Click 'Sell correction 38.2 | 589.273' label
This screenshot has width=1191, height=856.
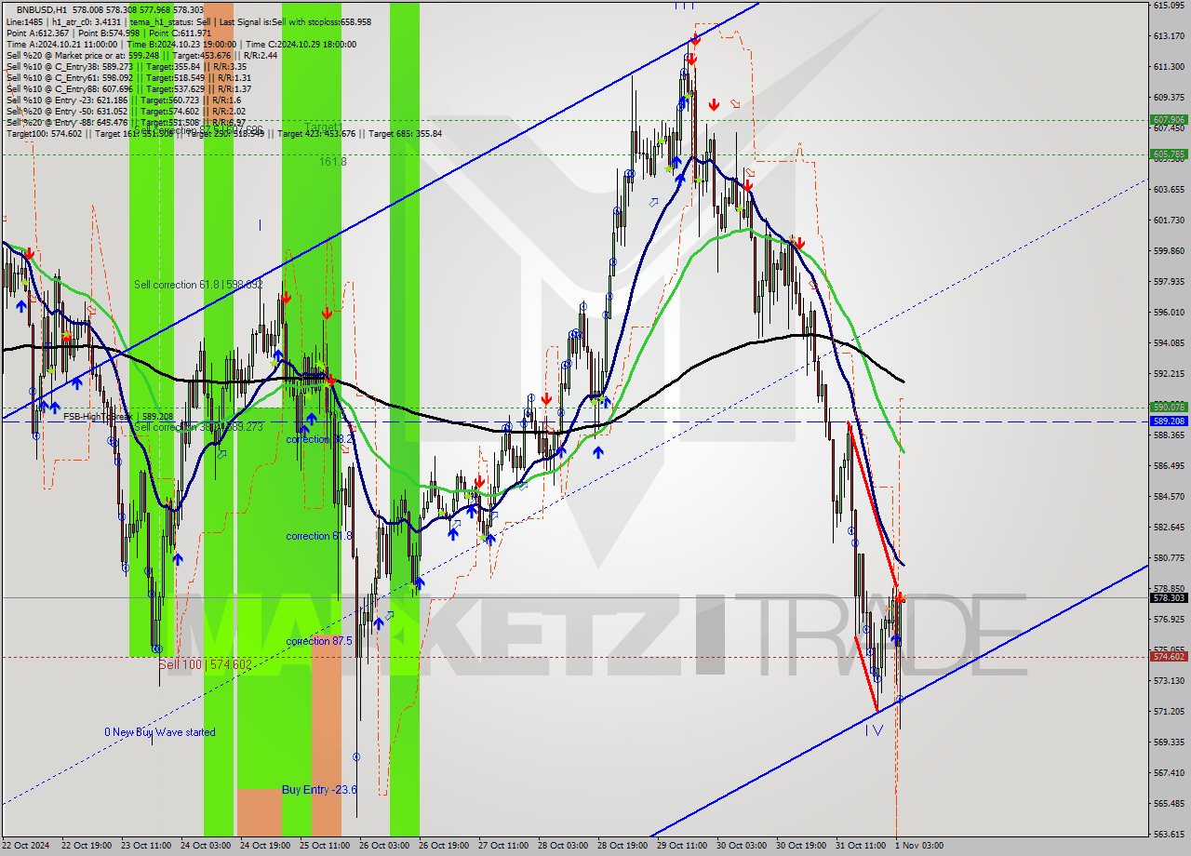(x=198, y=427)
